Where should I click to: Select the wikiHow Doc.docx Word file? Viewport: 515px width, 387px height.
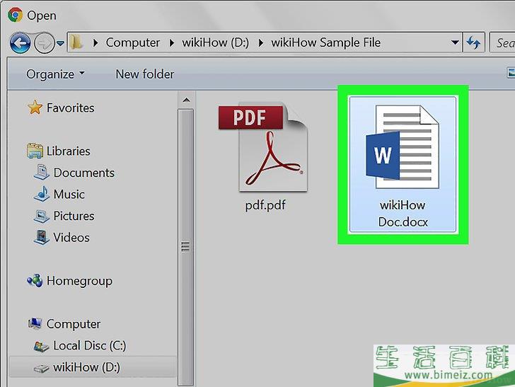[x=403, y=164]
